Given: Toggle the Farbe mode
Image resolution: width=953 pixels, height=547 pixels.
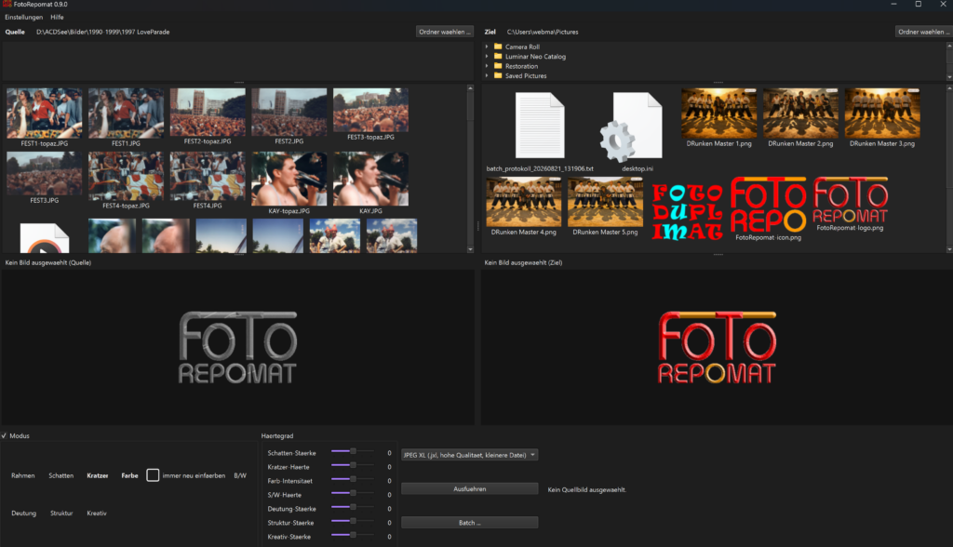Looking at the screenshot, I should (129, 476).
